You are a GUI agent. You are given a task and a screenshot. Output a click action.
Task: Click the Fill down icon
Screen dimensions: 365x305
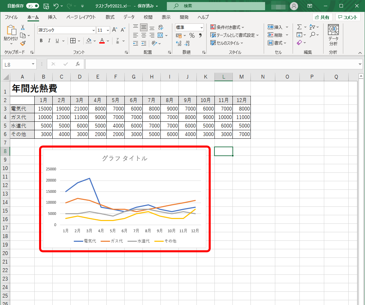pyautogui.click(x=299, y=35)
